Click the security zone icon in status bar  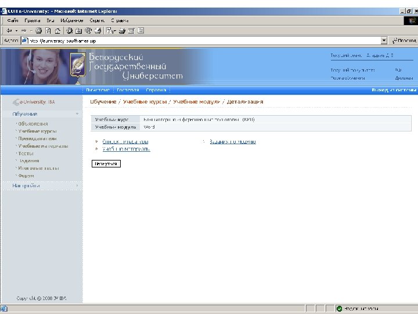[339, 309]
